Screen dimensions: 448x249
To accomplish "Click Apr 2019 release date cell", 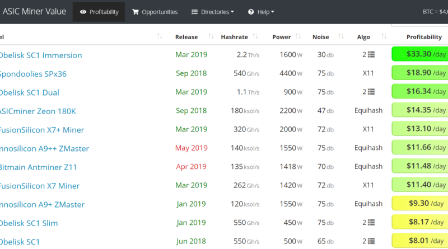I will click(191, 167).
